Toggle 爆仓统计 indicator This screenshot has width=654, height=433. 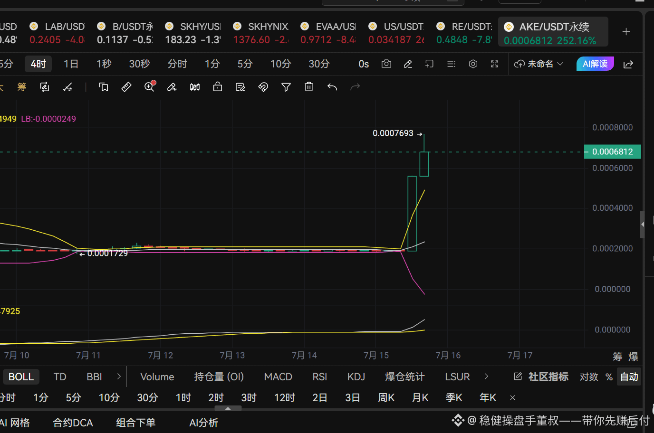click(404, 377)
